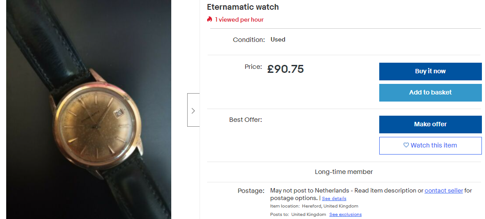Click the Best Offer label
This screenshot has height=219, width=485.
pos(246,120)
